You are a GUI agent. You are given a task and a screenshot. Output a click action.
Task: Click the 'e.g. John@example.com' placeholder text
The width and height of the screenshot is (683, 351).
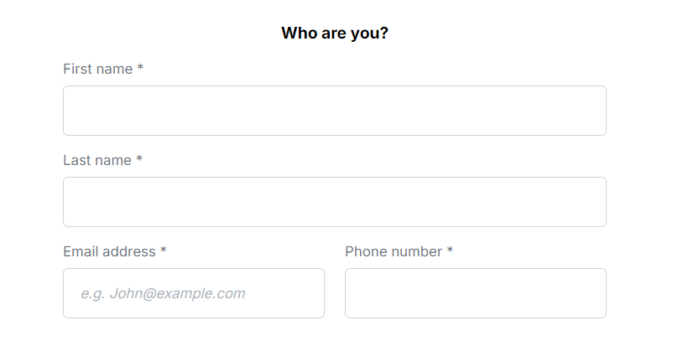coord(163,293)
